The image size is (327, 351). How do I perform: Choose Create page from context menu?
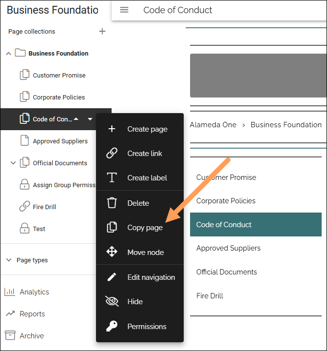pyautogui.click(x=140, y=129)
